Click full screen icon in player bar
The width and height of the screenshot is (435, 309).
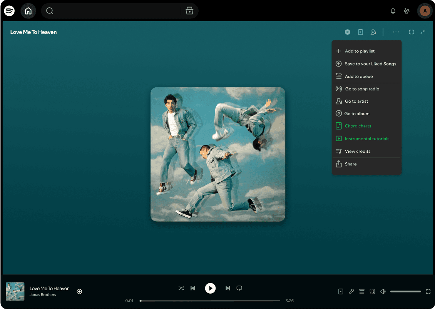click(428, 292)
